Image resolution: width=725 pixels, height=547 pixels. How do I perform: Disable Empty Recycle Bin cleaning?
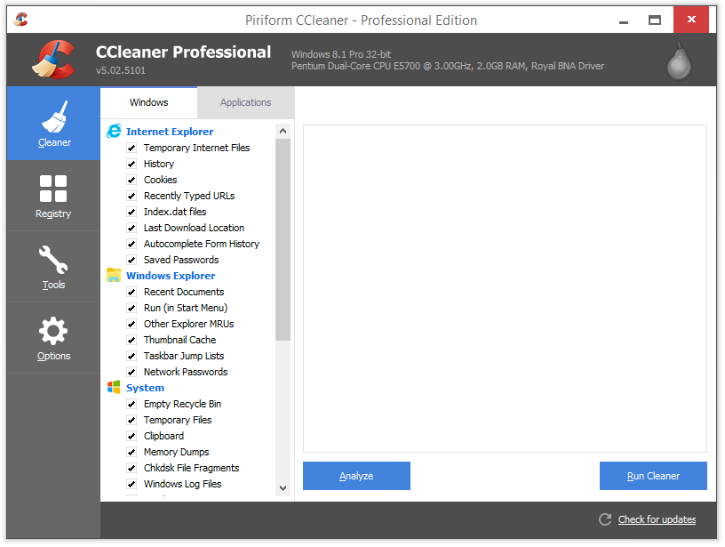pos(131,404)
